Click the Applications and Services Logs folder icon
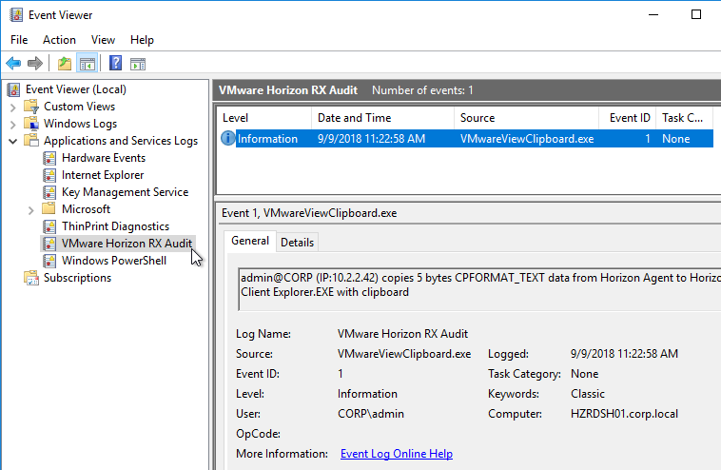The height and width of the screenshot is (470, 721). point(31,140)
